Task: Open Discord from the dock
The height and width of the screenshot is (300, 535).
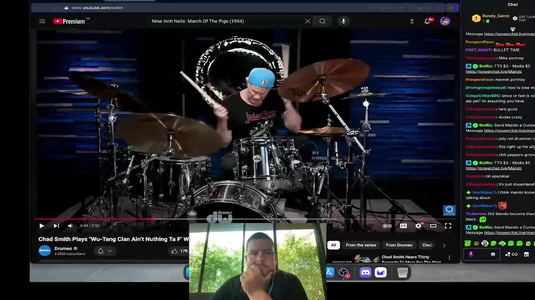Action: click(365, 272)
